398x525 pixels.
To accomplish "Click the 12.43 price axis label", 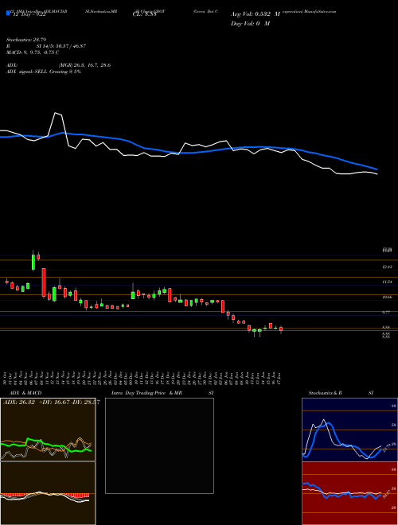I will coord(388,266).
